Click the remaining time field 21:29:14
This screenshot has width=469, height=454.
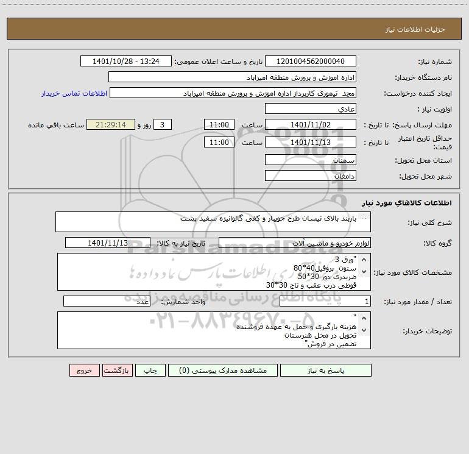[x=111, y=124]
